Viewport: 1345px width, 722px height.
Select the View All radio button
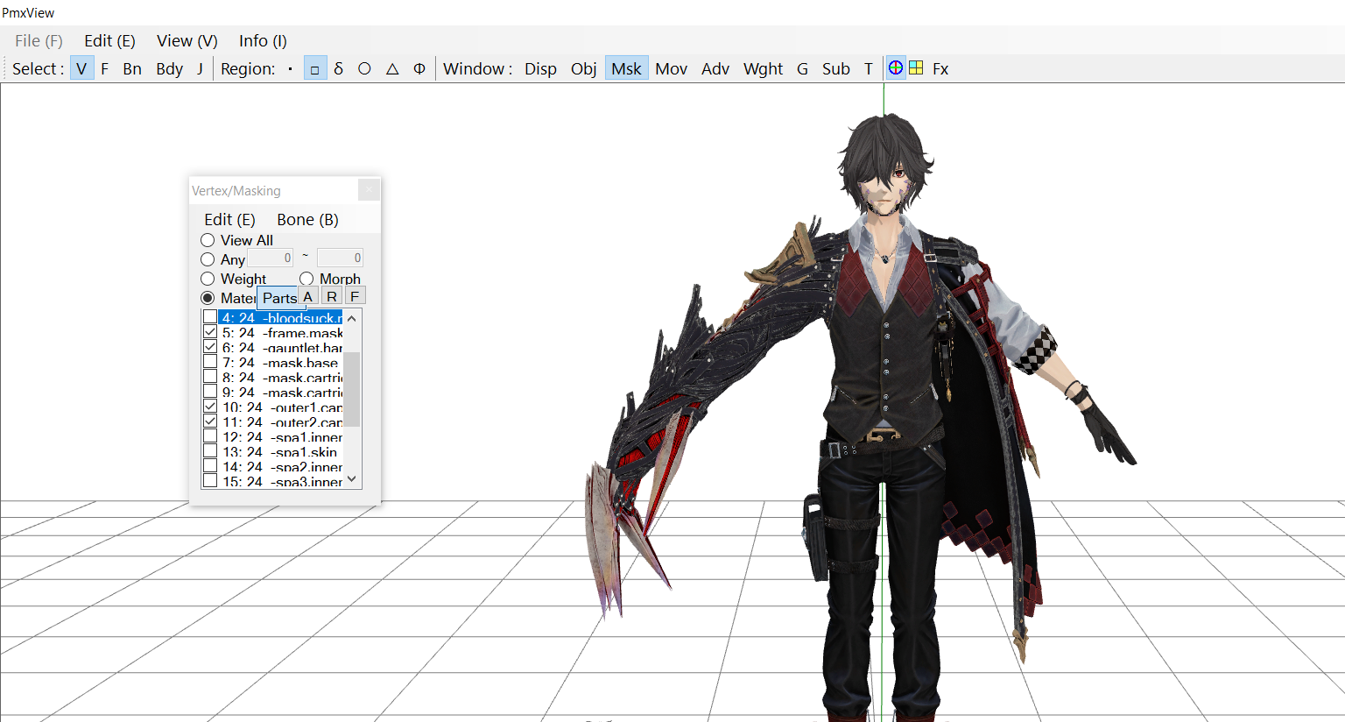click(x=208, y=240)
